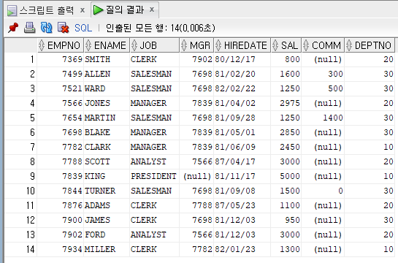
Task: Click the pin (freeze content) icon
Action: (13, 28)
